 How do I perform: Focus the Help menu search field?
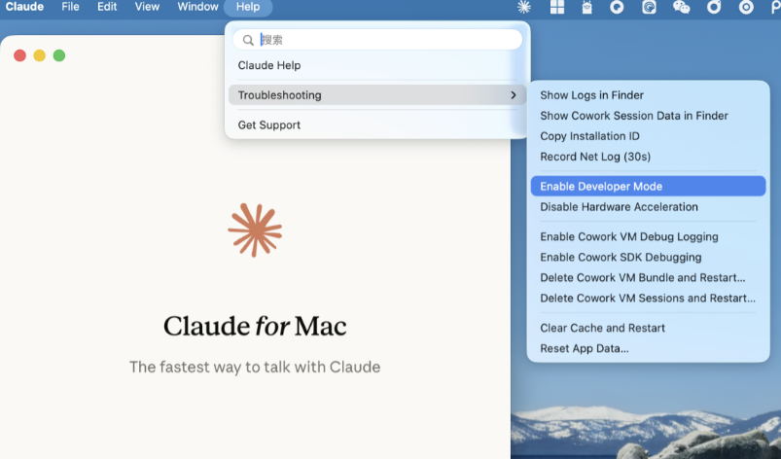tap(377, 40)
